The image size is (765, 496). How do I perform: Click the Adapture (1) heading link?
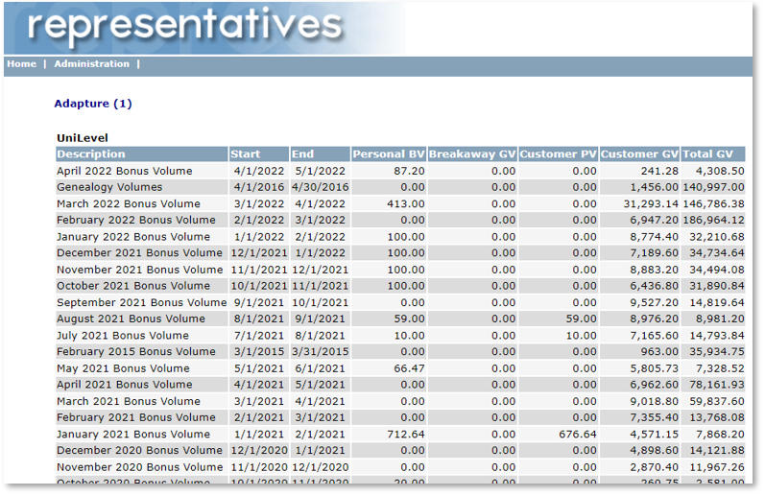tap(93, 104)
